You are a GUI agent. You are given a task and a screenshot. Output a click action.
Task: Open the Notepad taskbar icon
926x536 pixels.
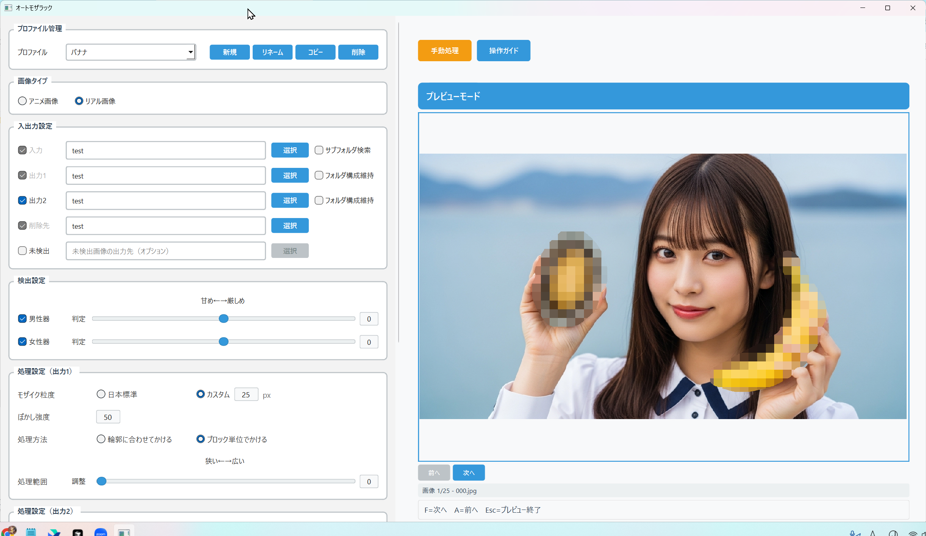point(31,532)
